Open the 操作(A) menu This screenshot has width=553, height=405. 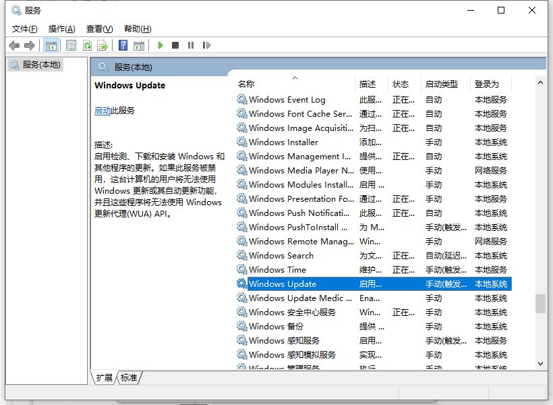[x=61, y=28]
